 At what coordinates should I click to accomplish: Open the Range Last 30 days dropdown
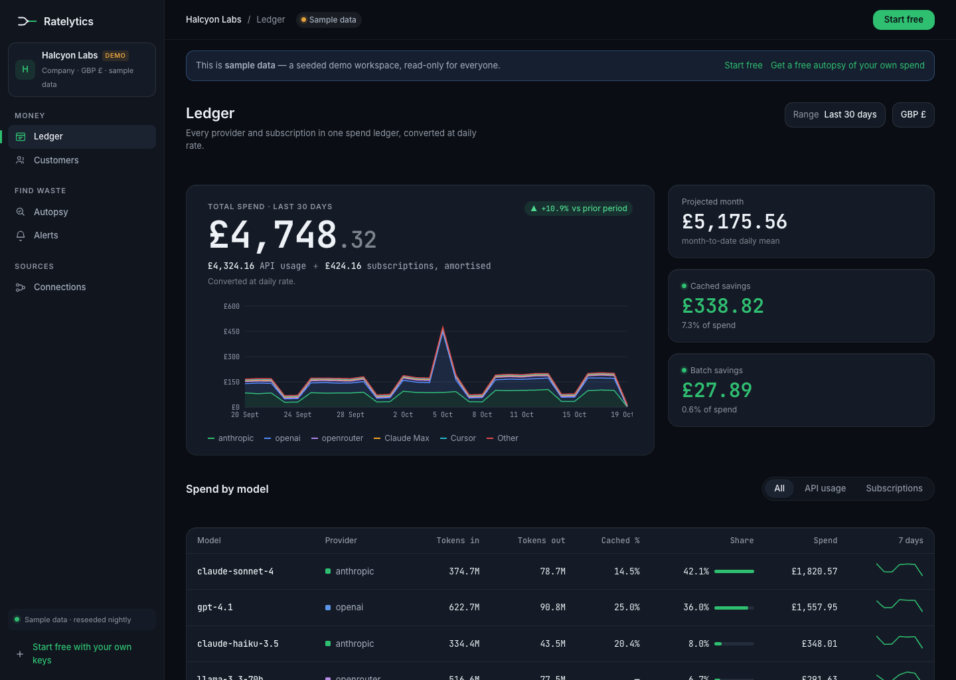[835, 115]
